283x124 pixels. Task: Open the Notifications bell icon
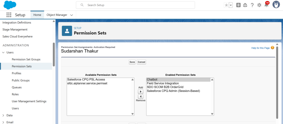(266, 5)
